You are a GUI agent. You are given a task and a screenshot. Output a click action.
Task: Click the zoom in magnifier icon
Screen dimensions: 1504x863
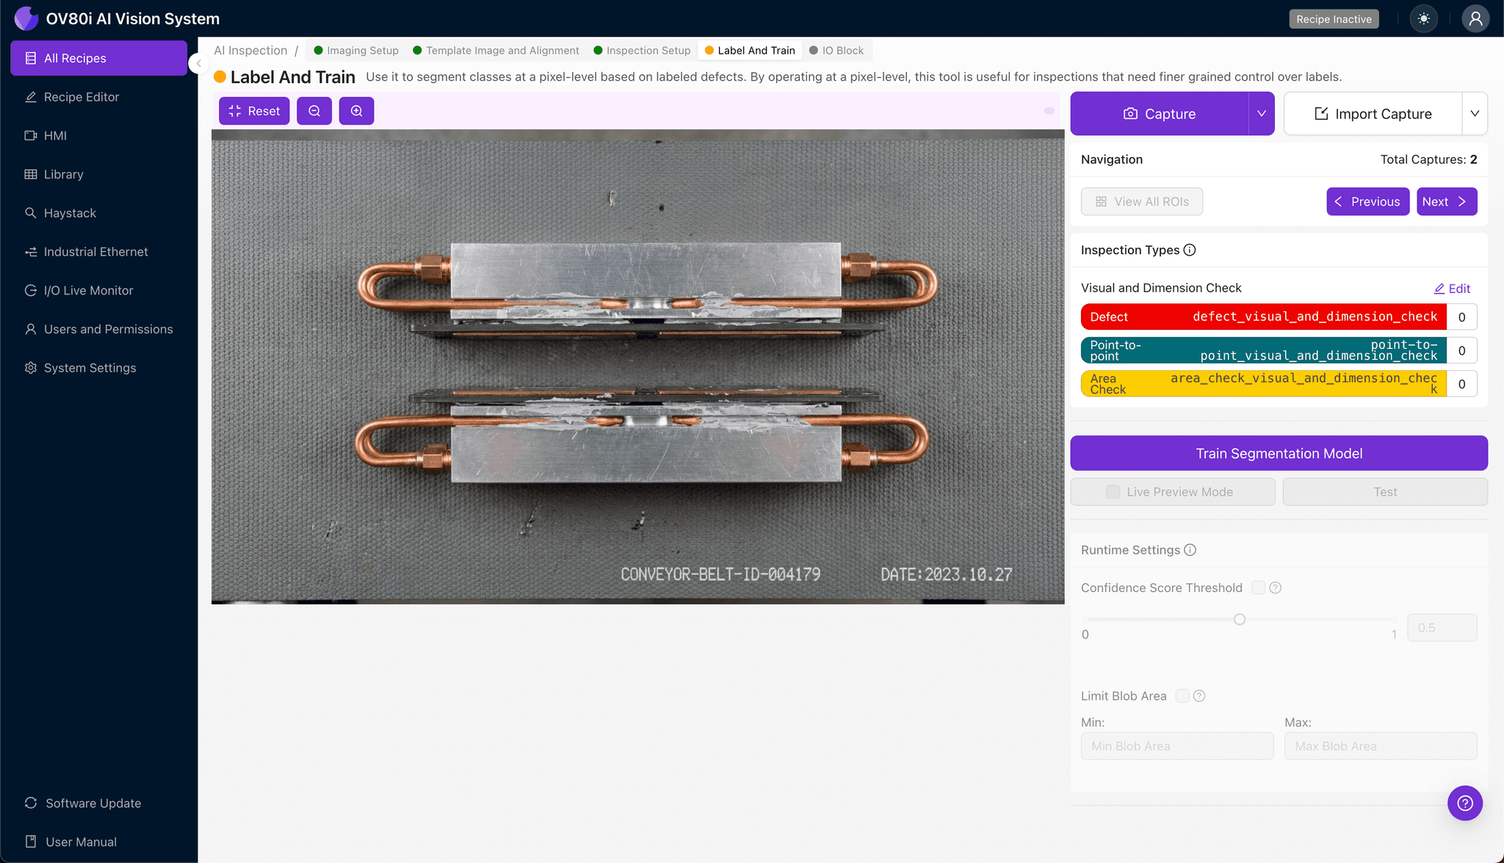(x=356, y=111)
